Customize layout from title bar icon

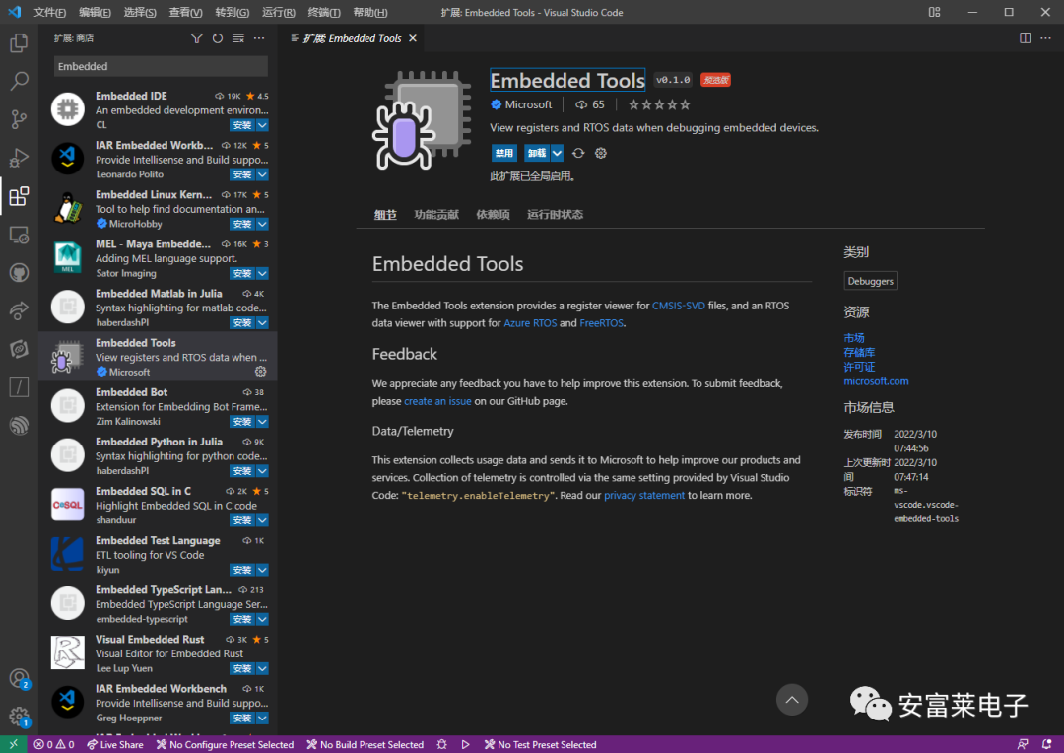tap(934, 12)
